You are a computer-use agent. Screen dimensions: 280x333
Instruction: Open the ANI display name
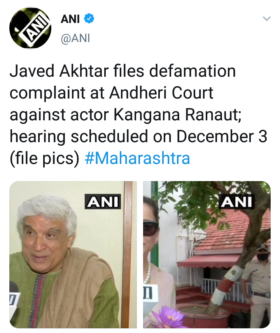[70, 19]
